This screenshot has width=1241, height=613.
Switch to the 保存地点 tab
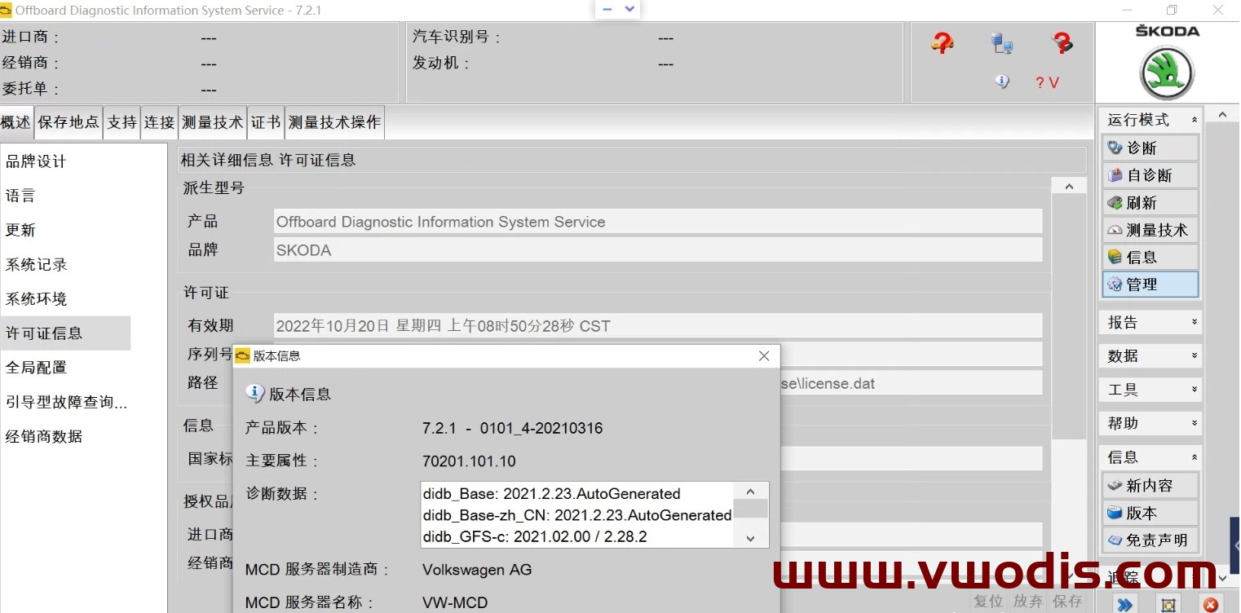pos(68,122)
